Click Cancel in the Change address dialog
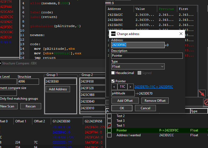 [145, 108]
